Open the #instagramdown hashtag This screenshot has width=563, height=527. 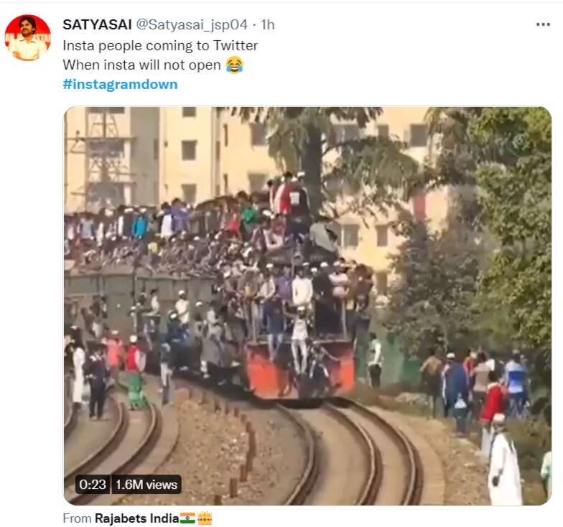[121, 85]
